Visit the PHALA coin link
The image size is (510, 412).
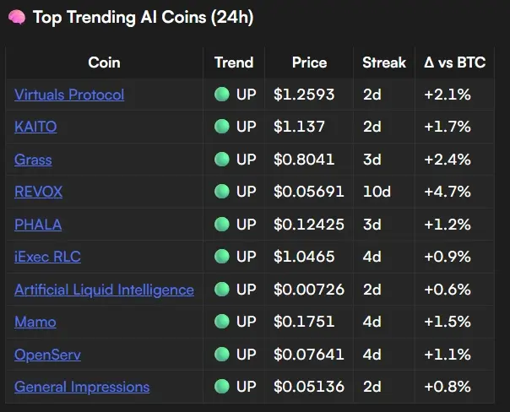(x=38, y=225)
